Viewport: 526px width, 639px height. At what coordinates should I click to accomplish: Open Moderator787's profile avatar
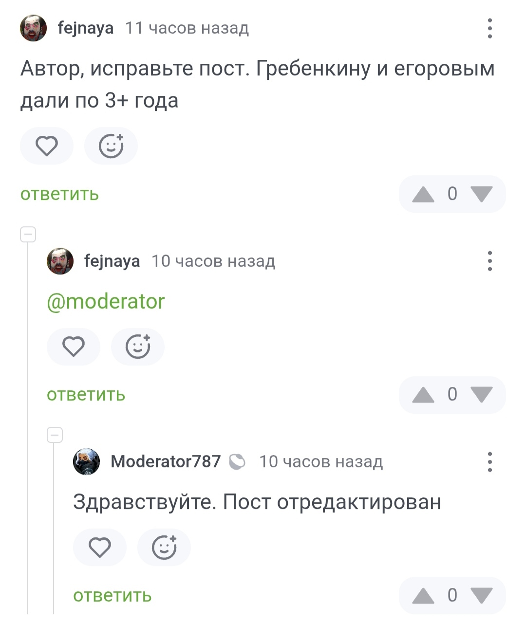pyautogui.click(x=86, y=461)
